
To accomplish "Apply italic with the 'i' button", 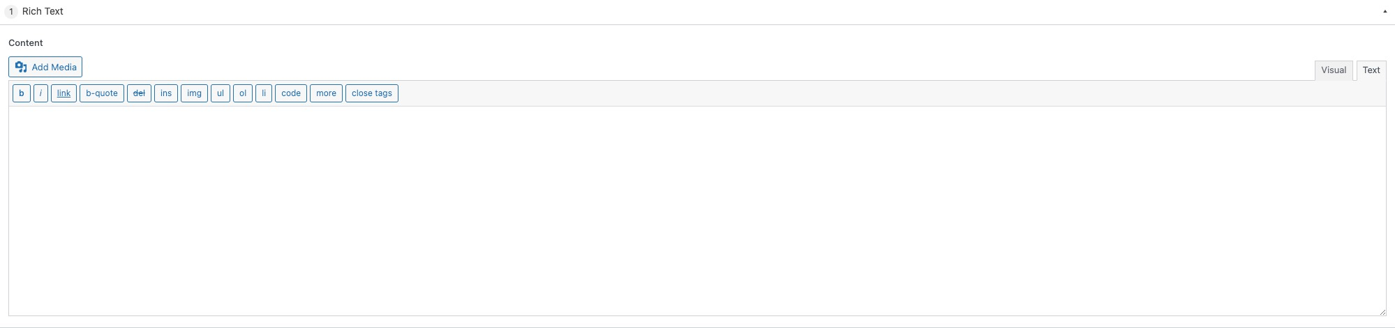I will [x=40, y=93].
